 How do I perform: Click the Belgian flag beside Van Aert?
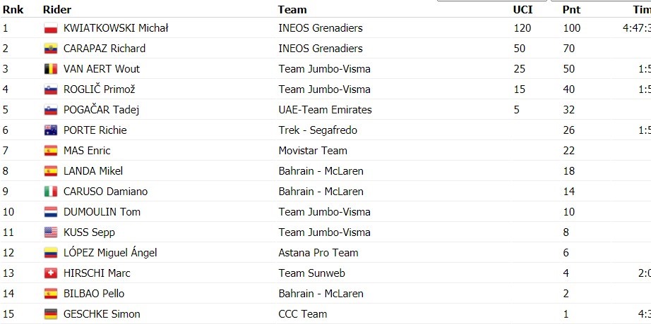(x=51, y=69)
